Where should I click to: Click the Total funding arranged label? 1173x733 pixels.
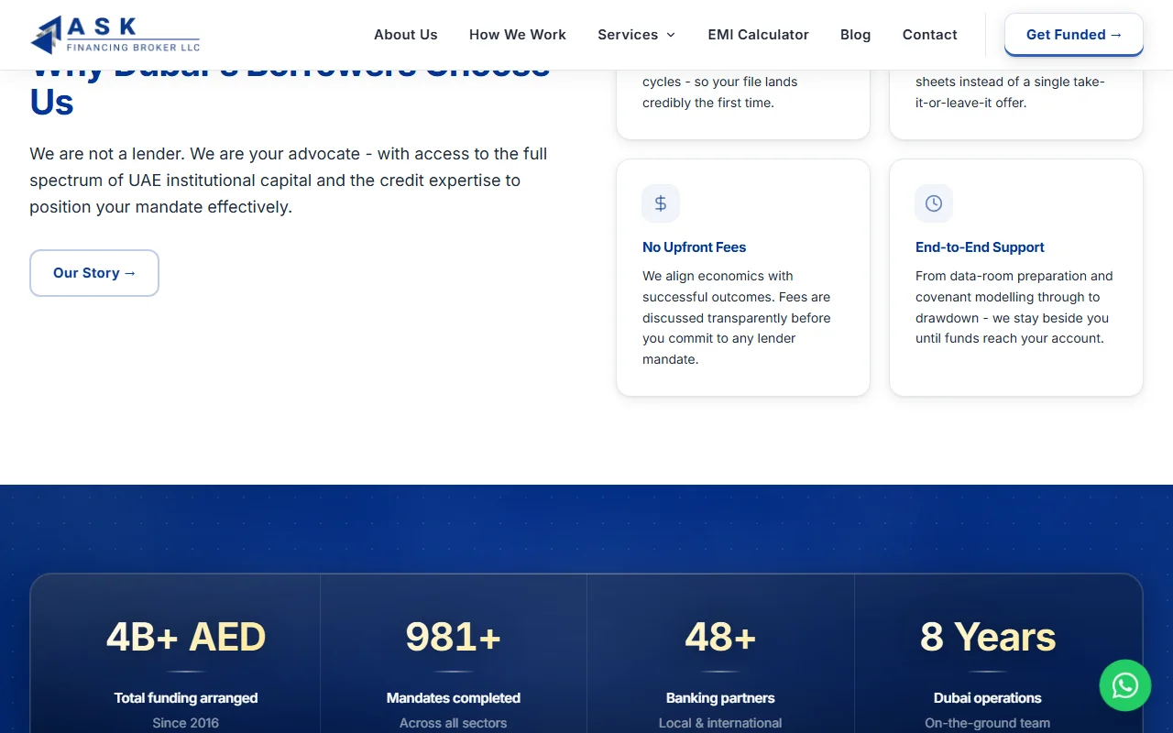(186, 698)
